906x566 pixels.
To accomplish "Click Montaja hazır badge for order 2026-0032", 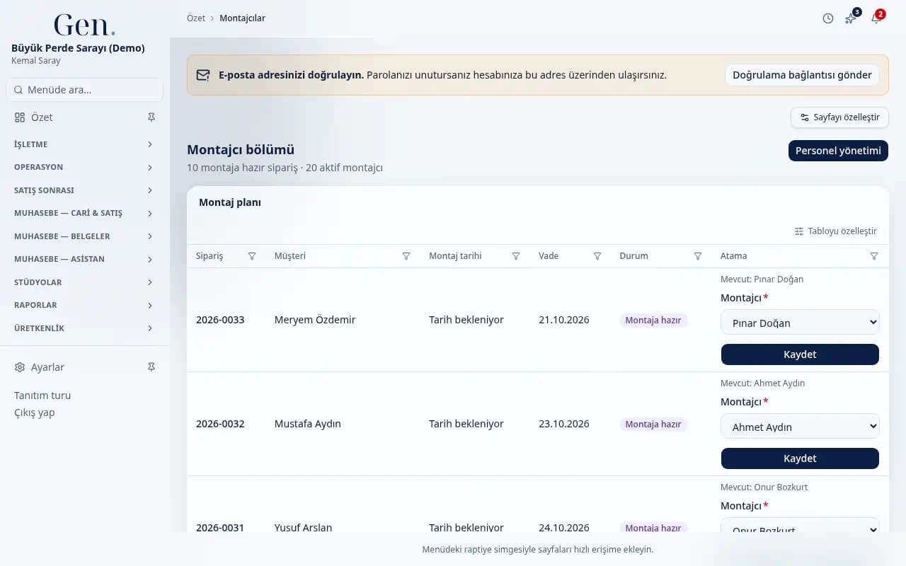I will click(653, 424).
